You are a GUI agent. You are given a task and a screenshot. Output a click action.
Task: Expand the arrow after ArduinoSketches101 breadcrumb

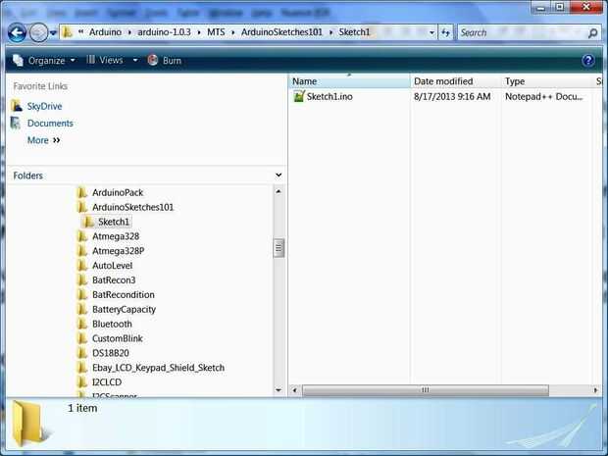[330, 32]
